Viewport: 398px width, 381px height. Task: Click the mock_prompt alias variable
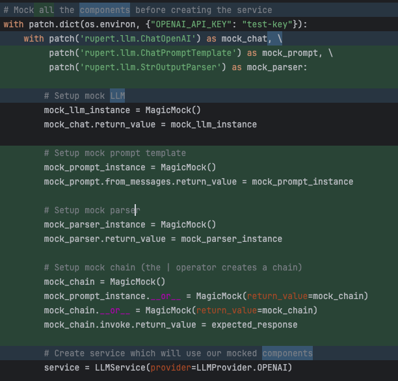coord(290,53)
